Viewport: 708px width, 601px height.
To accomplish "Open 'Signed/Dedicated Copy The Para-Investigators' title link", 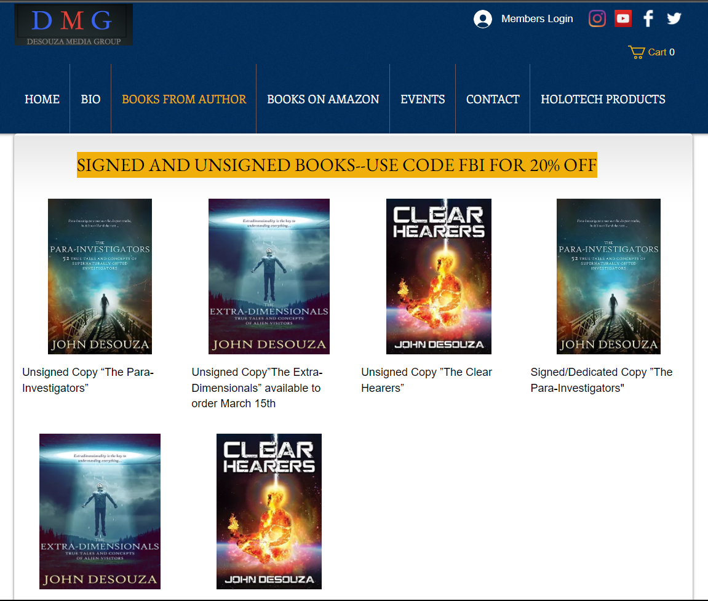I will (602, 380).
